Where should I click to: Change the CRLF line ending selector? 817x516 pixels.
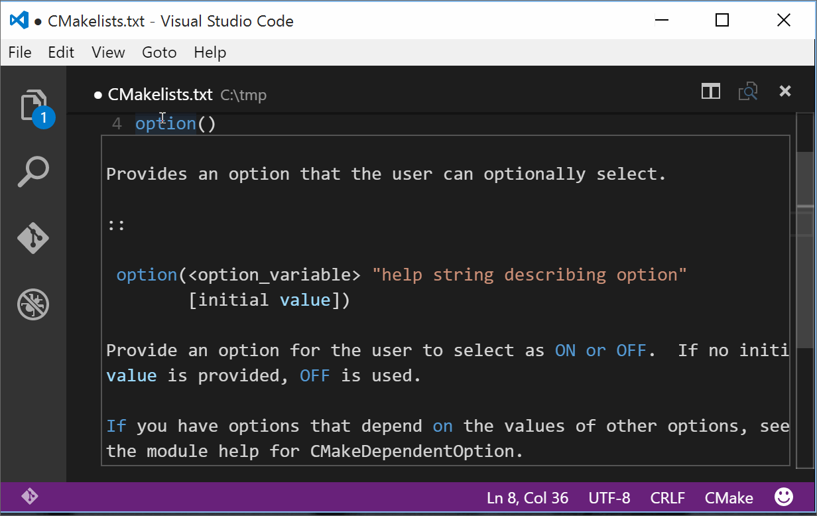667,498
